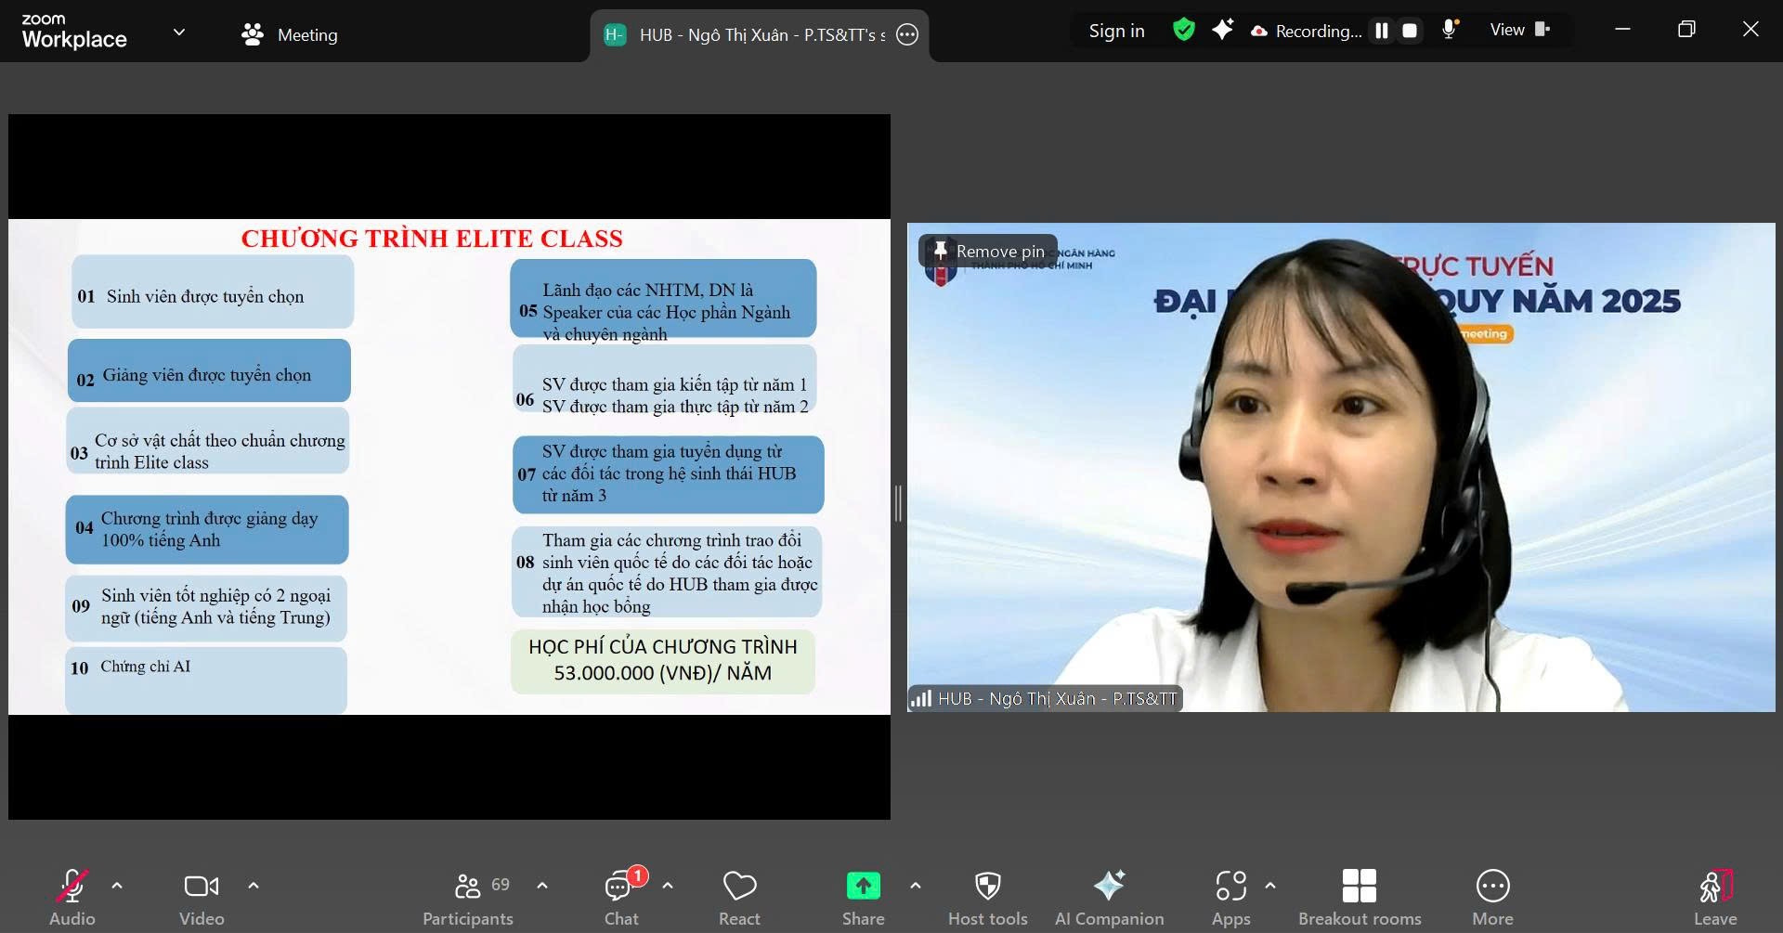The width and height of the screenshot is (1783, 933).
Task: Click slide item 10 Chứng chỉ AI
Action: tap(206, 680)
